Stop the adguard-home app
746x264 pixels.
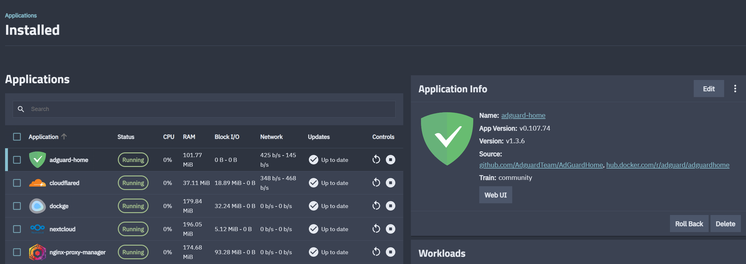(x=391, y=160)
